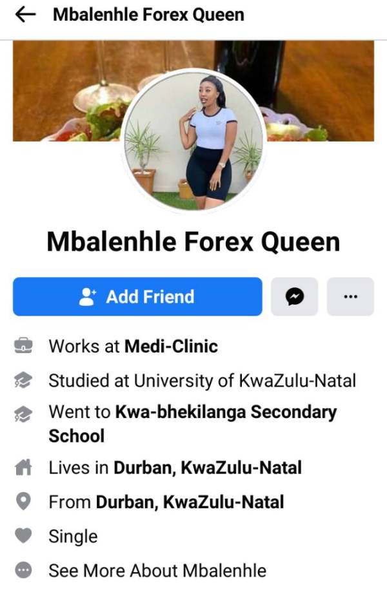
Task: Tap the back arrow icon
Action: 25,15
